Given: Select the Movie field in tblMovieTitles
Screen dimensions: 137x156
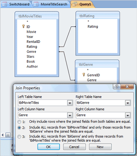Looking at the screenshot, I should point(31,32).
